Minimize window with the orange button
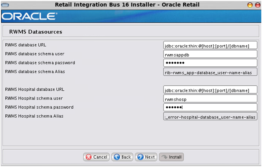The height and width of the screenshot is (167, 262). 250,5
